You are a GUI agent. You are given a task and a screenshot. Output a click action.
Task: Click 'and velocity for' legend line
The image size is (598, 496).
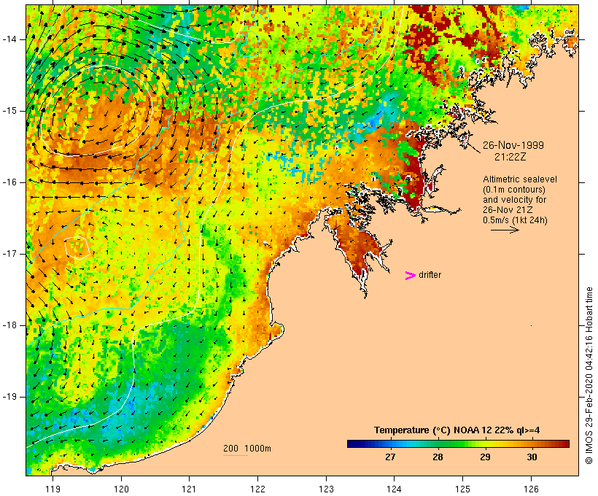[514, 200]
